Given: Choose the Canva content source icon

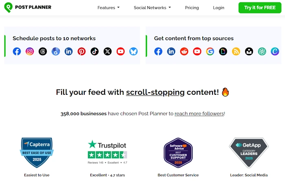Looking at the screenshot, I should click(x=275, y=51).
